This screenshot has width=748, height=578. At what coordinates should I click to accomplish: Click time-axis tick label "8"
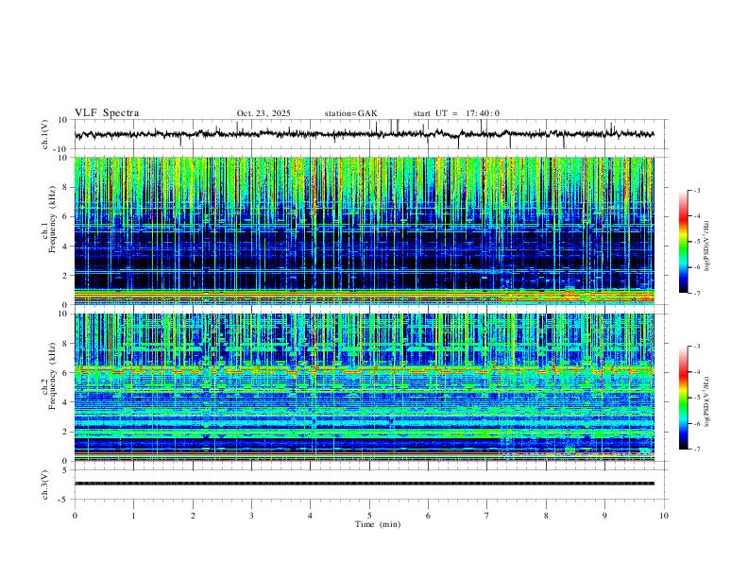[546, 516]
